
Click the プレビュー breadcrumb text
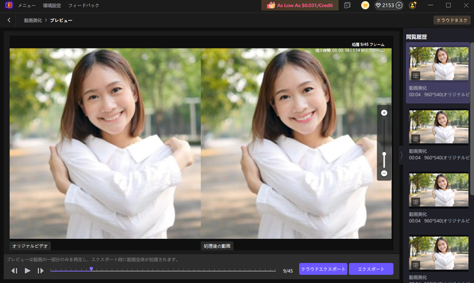coord(61,20)
